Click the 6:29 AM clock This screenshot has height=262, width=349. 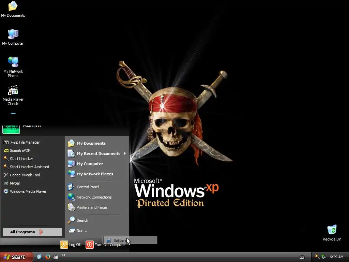coord(336,257)
